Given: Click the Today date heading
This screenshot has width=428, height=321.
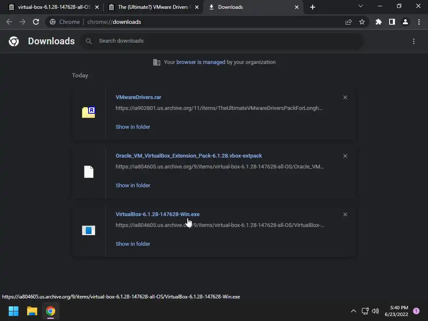Looking at the screenshot, I should tap(80, 75).
